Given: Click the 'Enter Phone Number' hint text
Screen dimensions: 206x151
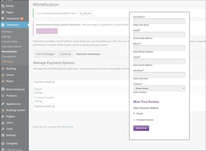Looking at the screenshot, I should pyautogui.click(x=143, y=52).
